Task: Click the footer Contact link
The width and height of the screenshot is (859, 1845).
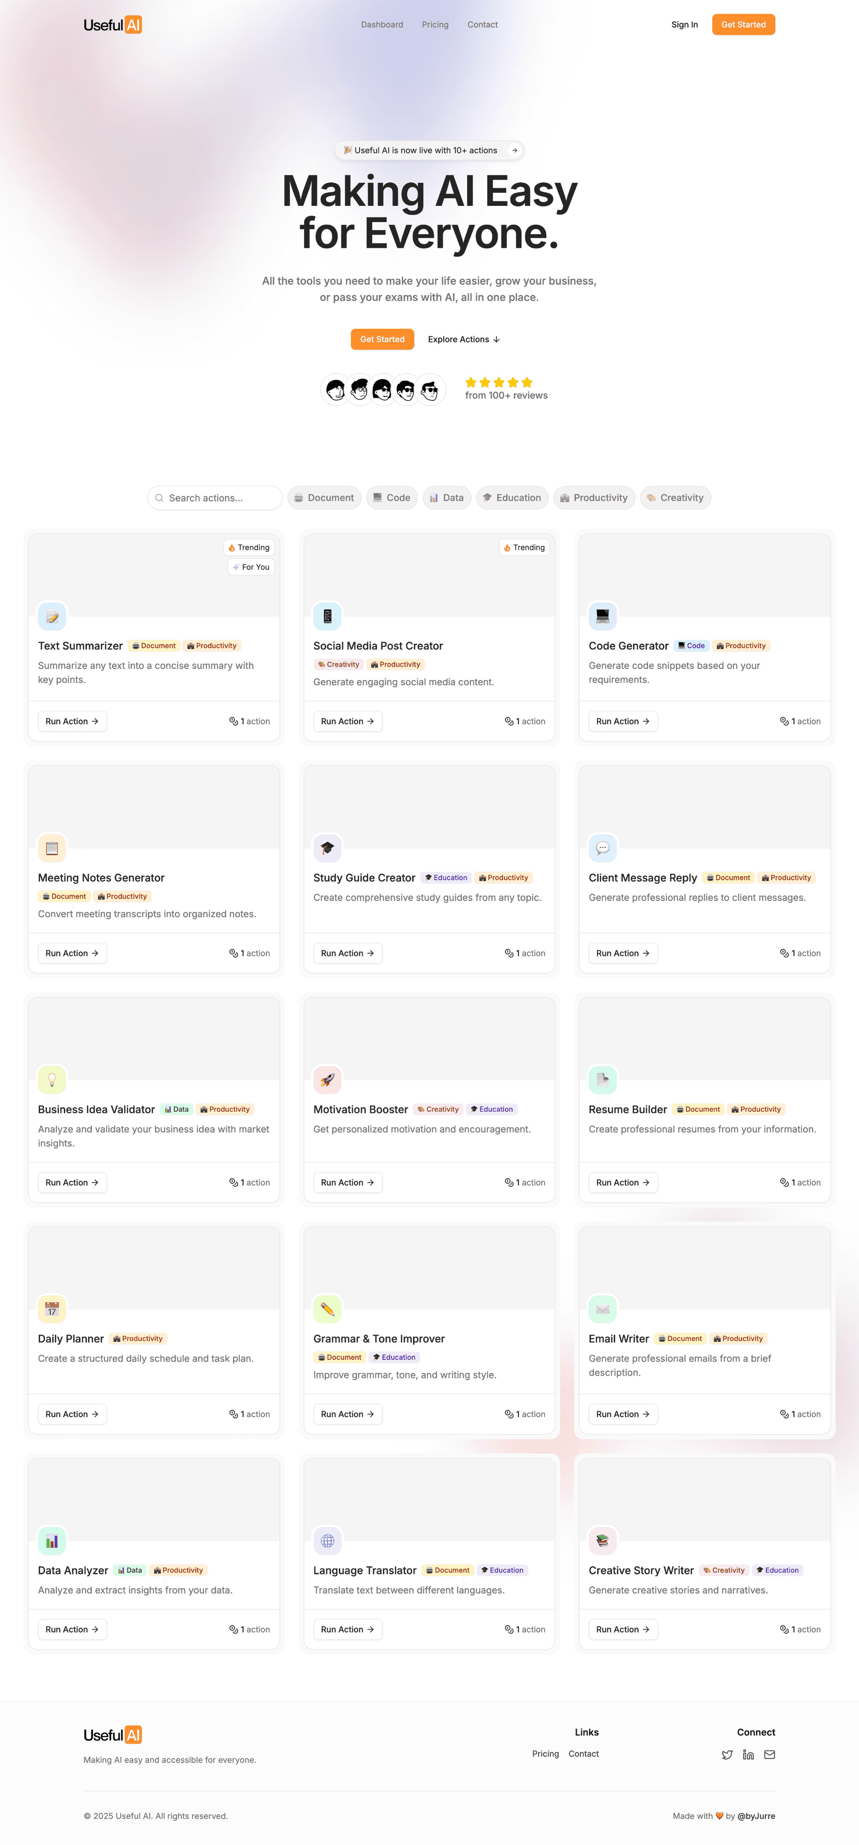Action: coord(584,1754)
